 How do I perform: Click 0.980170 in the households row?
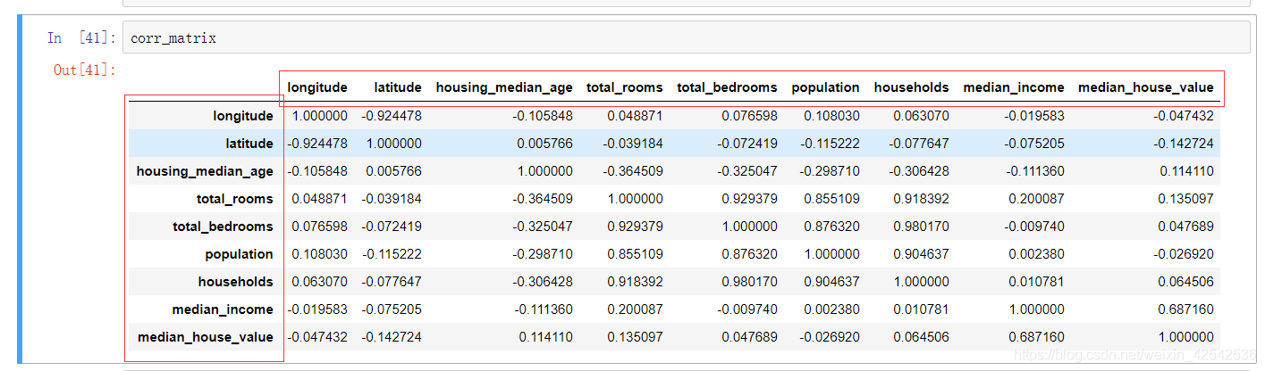[x=750, y=282]
